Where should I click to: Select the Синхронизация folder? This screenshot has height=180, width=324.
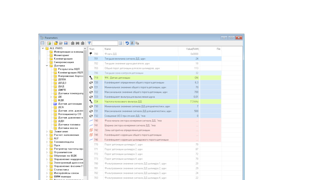pos(64,62)
